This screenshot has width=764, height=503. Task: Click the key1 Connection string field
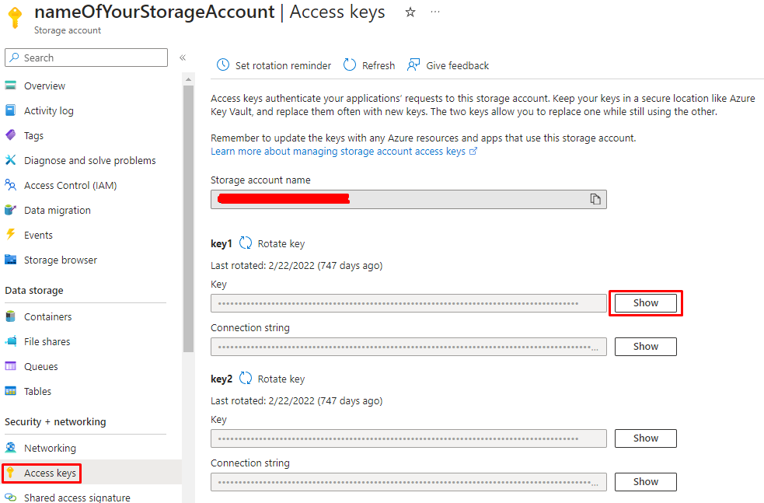click(x=409, y=347)
